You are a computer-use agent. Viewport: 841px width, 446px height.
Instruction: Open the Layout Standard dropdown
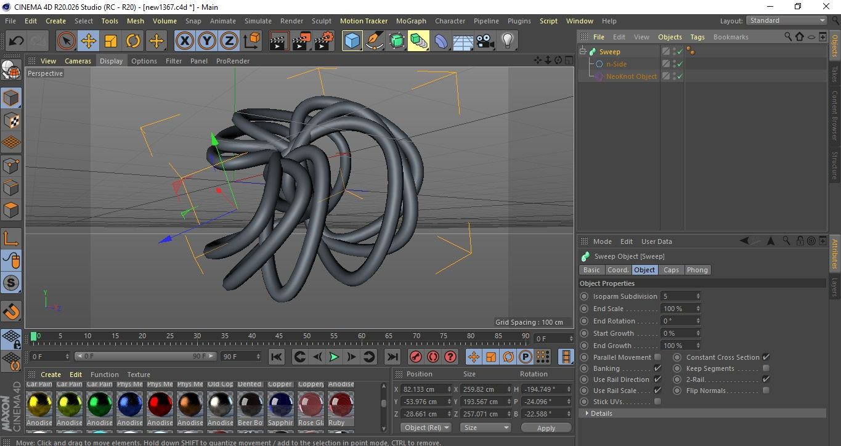click(787, 20)
